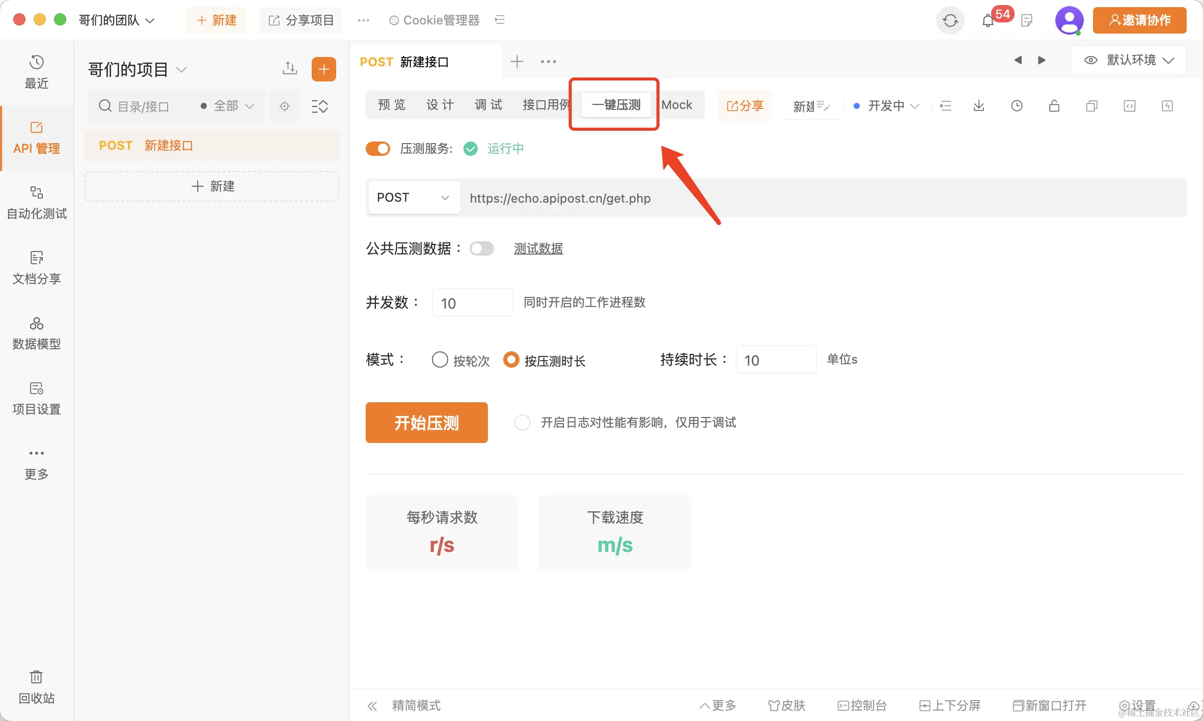Switch to the Debug tab
Image resolution: width=1203 pixels, height=721 pixels.
488,105
